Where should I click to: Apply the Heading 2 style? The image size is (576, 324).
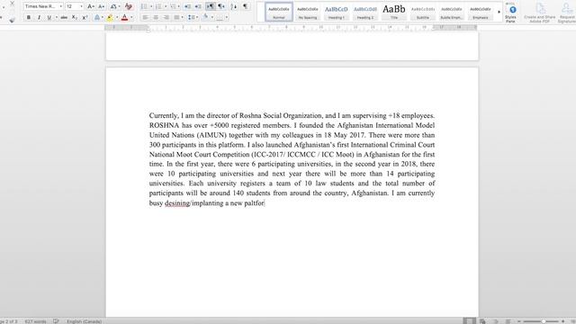tap(365, 12)
